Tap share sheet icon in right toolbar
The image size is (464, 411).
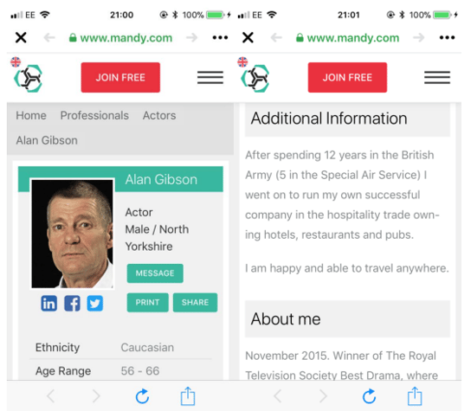point(415,395)
